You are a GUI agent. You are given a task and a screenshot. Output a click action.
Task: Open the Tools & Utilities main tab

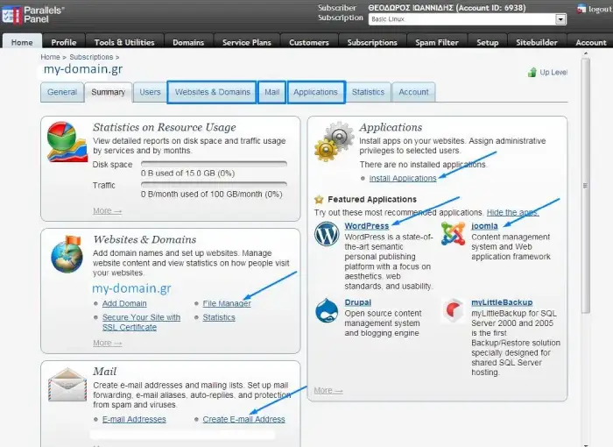[124, 42]
